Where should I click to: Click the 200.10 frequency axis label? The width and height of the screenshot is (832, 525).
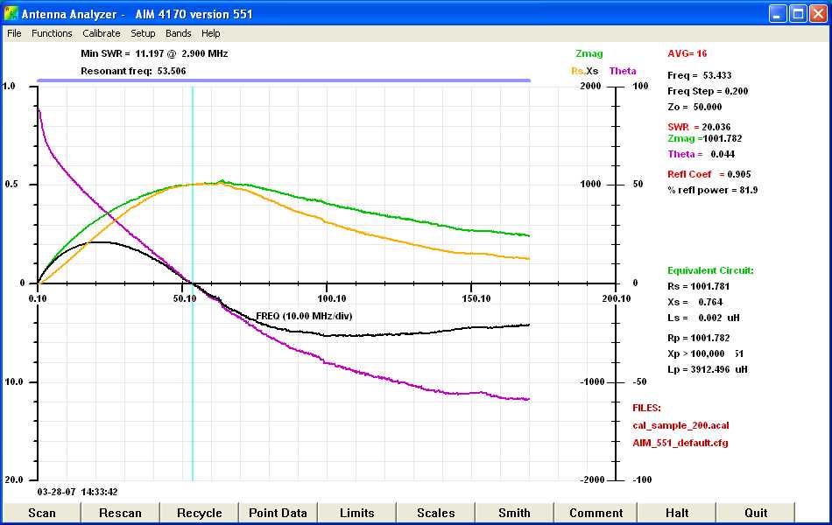617,298
